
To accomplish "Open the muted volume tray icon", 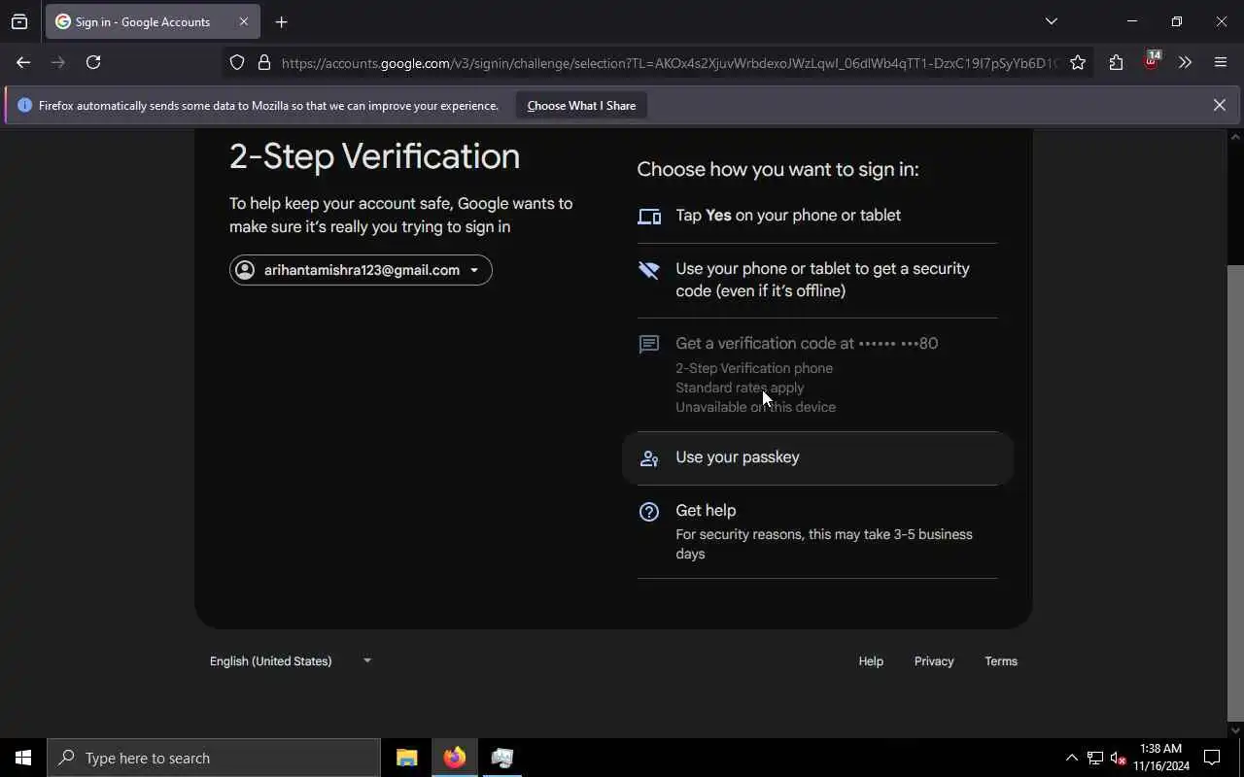I will (1119, 758).
